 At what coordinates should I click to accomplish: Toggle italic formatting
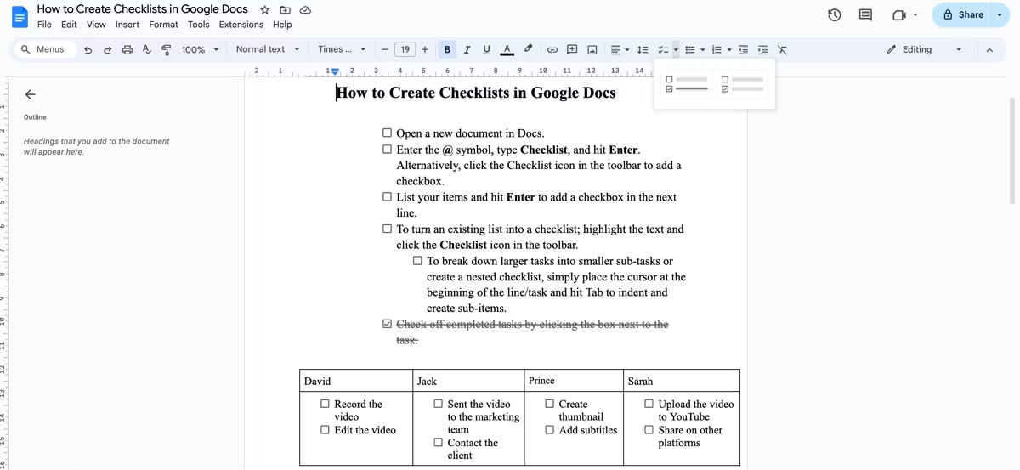467,49
